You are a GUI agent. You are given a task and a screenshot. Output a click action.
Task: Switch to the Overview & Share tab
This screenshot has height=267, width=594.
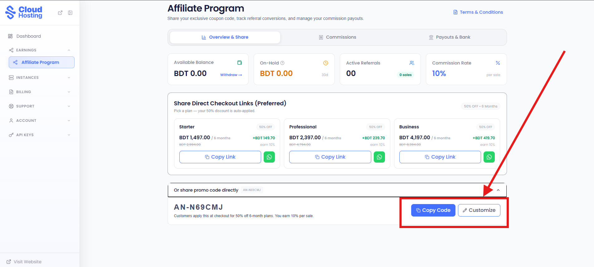coord(225,37)
